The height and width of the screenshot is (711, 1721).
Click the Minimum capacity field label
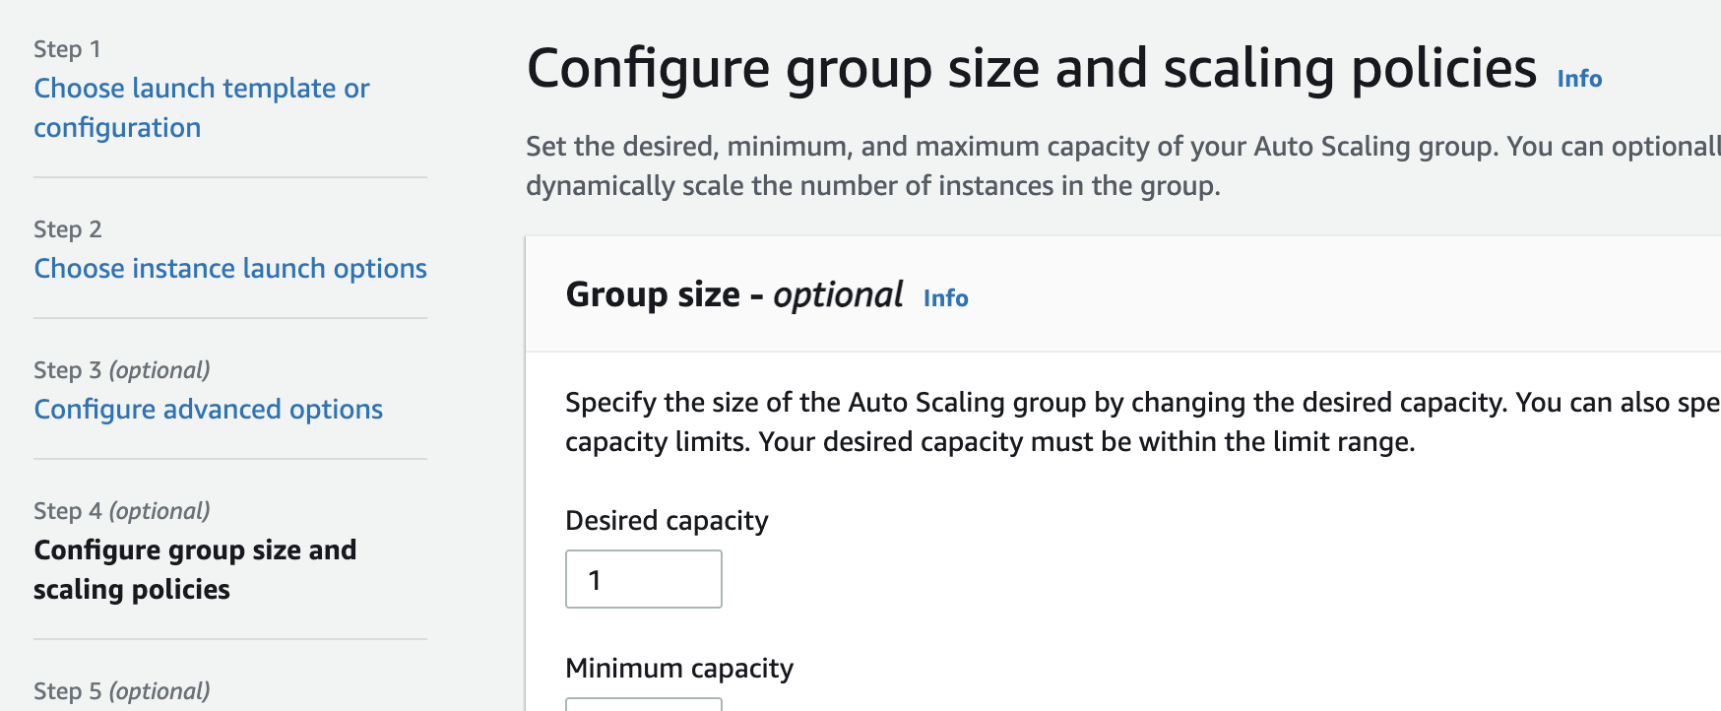[679, 669]
